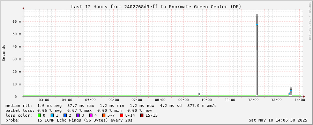The image size is (313, 125).
Task: Click the orange 5-7 loss swatch
Action: [x=104, y=115]
